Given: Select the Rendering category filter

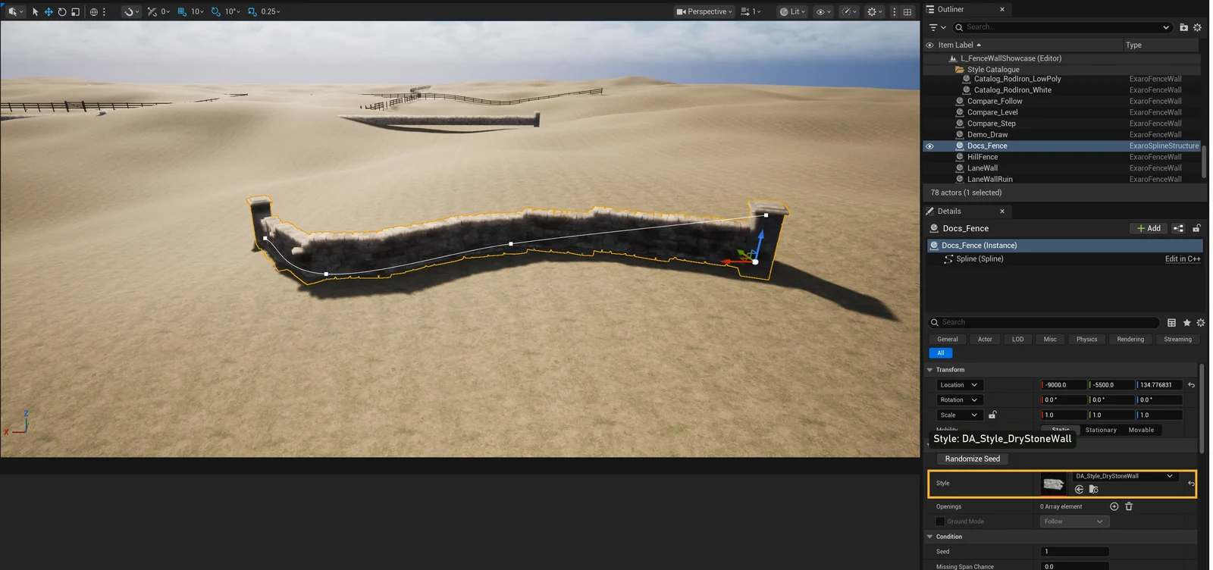Looking at the screenshot, I should coord(1130,340).
